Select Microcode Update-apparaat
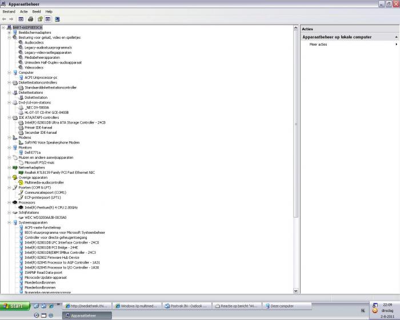400x320 pixels. pyautogui.click(x=46, y=277)
